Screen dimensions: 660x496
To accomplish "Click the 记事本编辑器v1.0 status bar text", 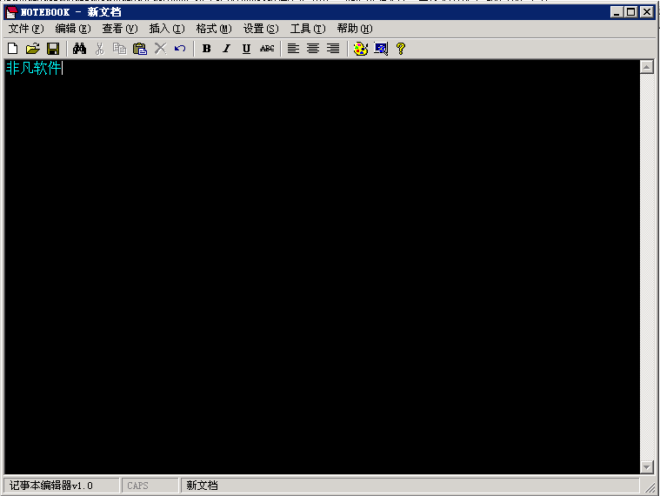I will pyautogui.click(x=51, y=486).
